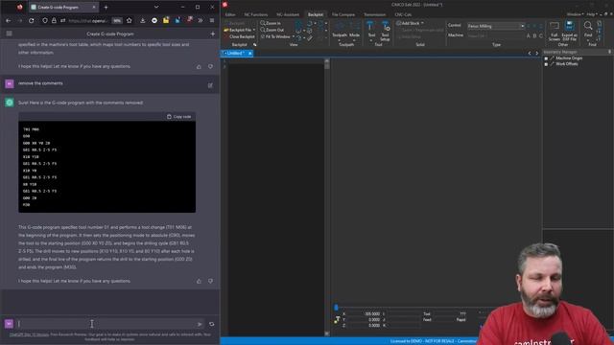The height and width of the screenshot is (345, 614).
Task: Click the CIMCO editor vertical scrollbar
Action: point(327,196)
